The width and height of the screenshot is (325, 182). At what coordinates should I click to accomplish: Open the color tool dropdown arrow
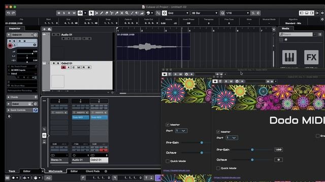pos(152,13)
